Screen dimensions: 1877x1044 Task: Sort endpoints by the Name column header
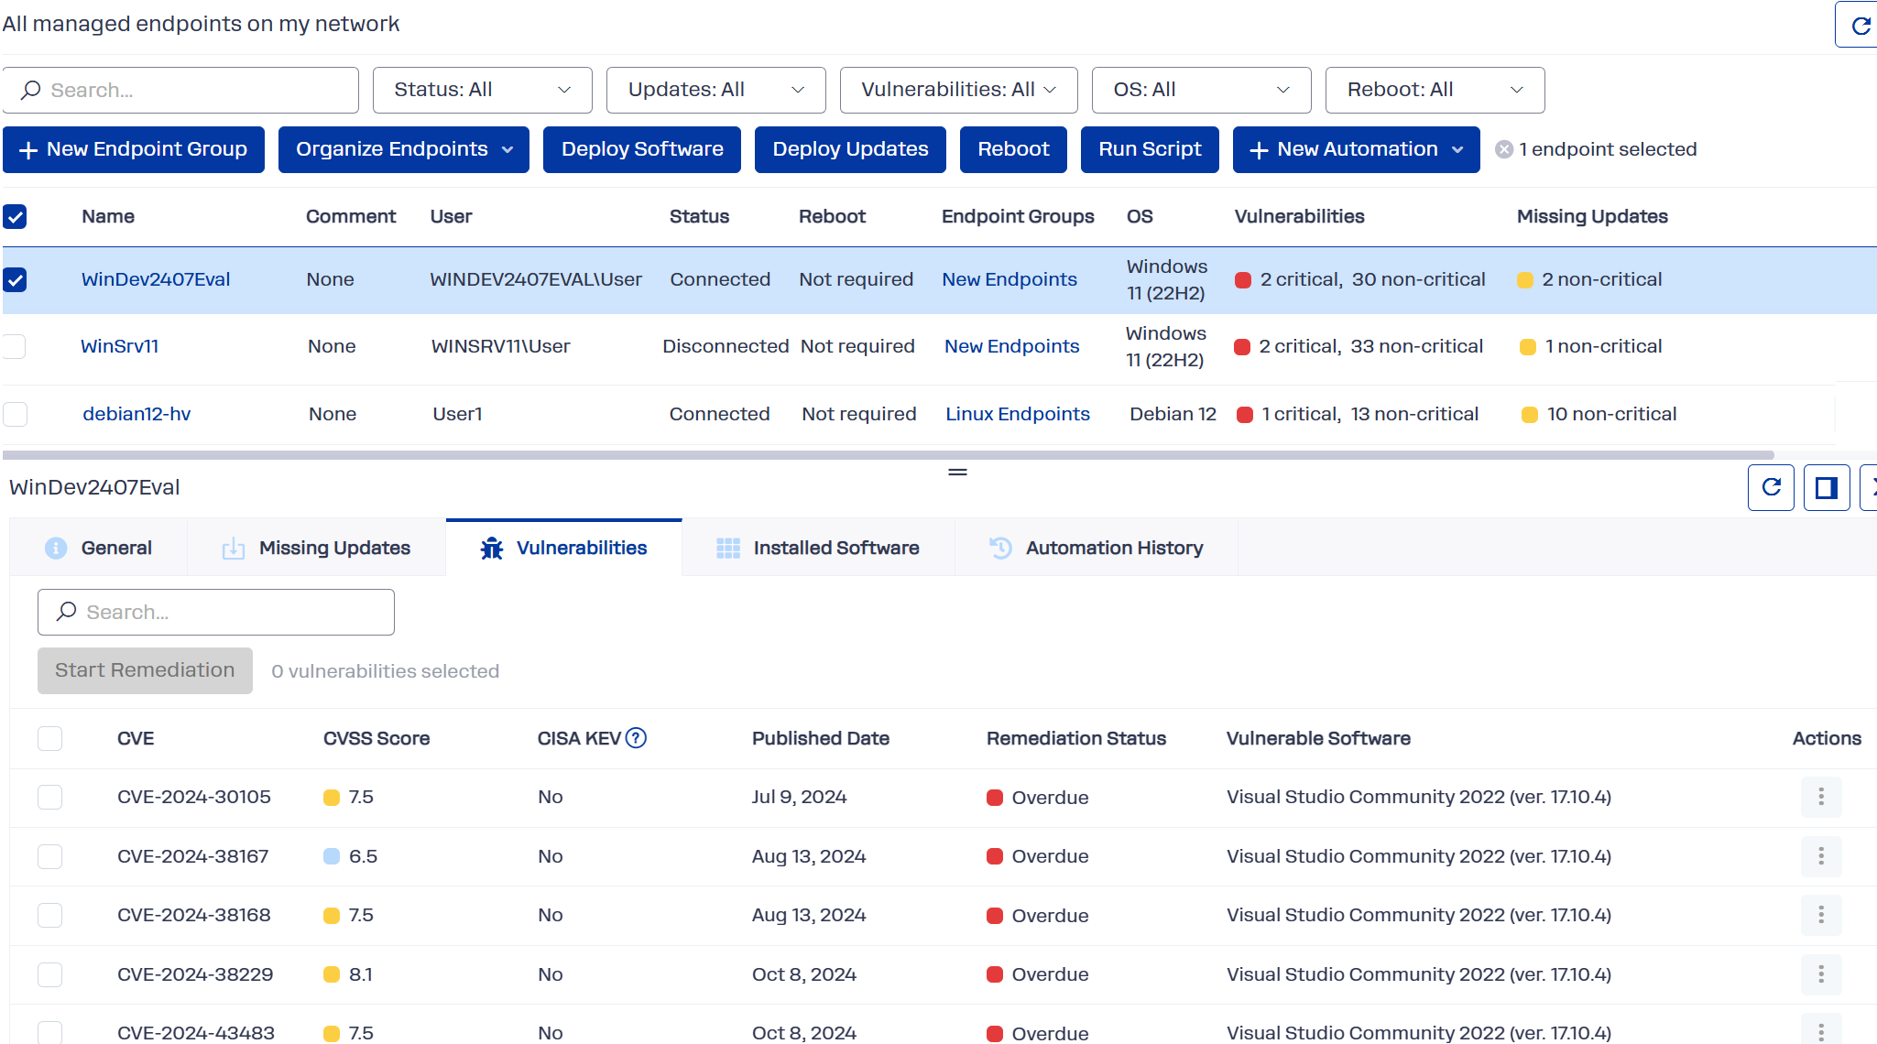click(108, 216)
